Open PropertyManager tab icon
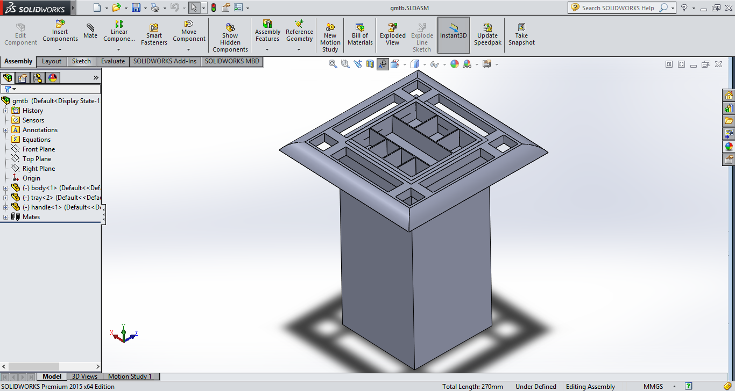This screenshot has height=391, width=735. (23, 78)
